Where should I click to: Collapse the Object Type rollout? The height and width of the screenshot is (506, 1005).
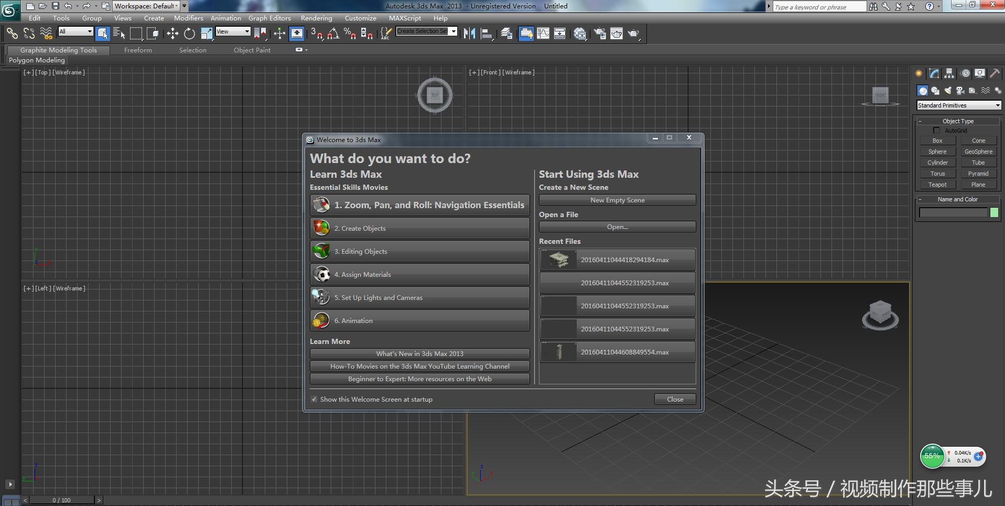click(x=958, y=121)
